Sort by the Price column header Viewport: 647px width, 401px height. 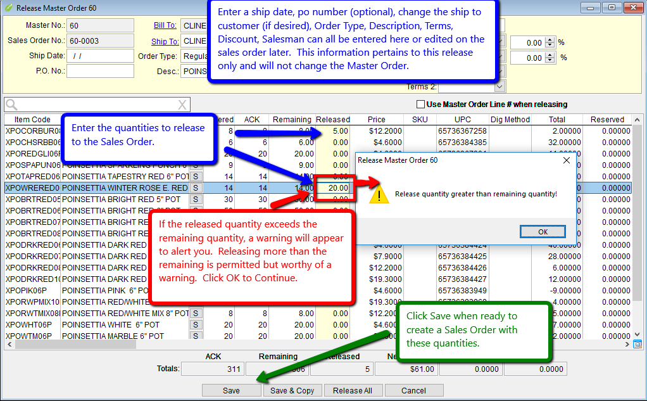tap(377, 120)
